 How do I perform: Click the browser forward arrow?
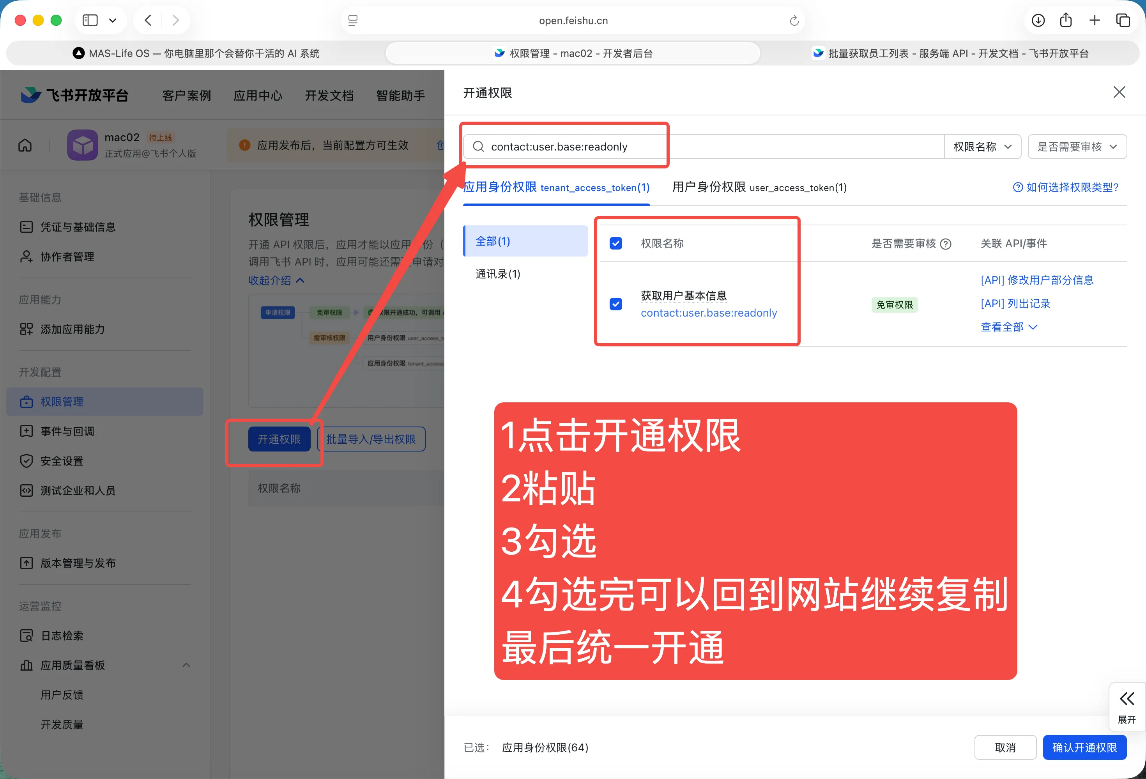click(175, 20)
